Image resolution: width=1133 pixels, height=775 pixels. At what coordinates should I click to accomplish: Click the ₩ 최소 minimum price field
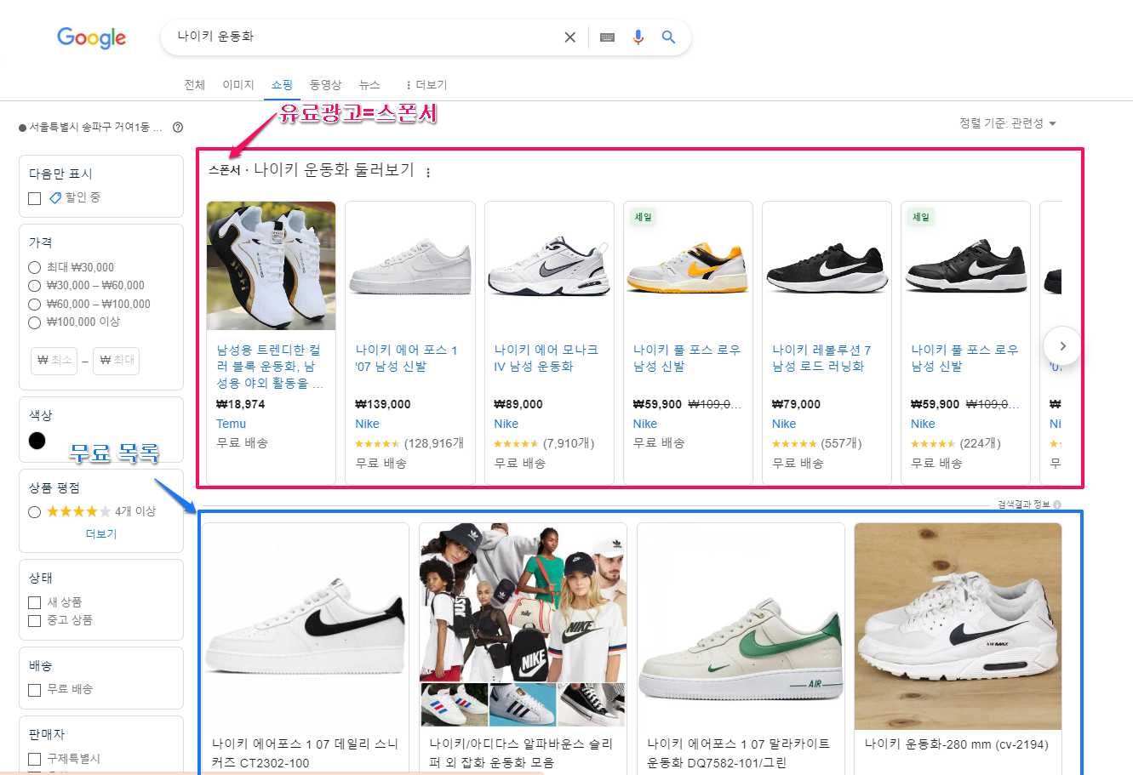click(x=54, y=361)
